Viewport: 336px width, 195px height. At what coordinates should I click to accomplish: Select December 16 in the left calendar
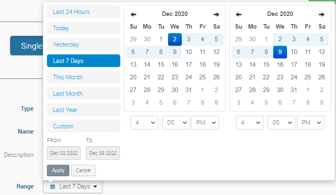click(175, 65)
